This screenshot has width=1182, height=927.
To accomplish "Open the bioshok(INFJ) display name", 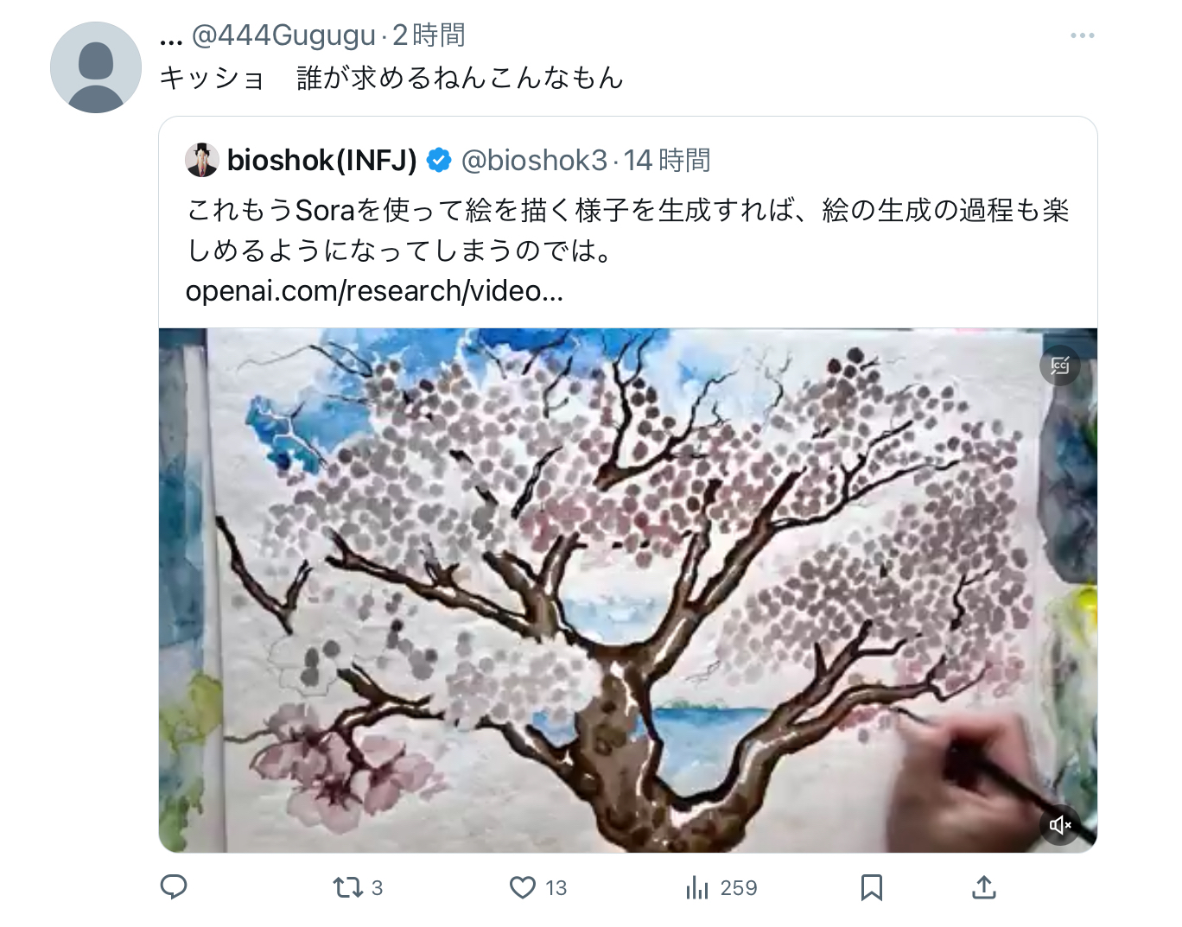I will pos(322,160).
